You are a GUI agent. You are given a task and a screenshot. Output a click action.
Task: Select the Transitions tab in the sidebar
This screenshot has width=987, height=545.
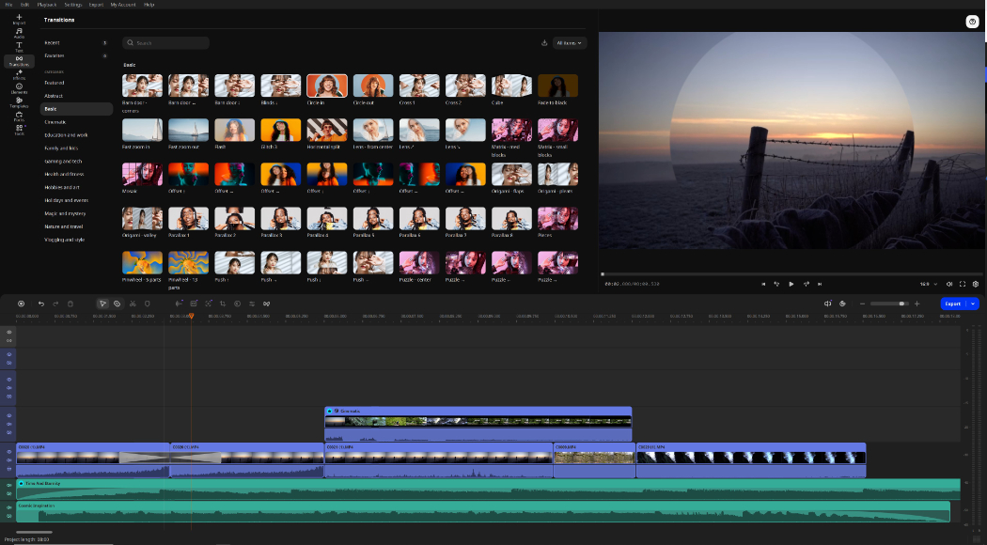pyautogui.click(x=19, y=60)
